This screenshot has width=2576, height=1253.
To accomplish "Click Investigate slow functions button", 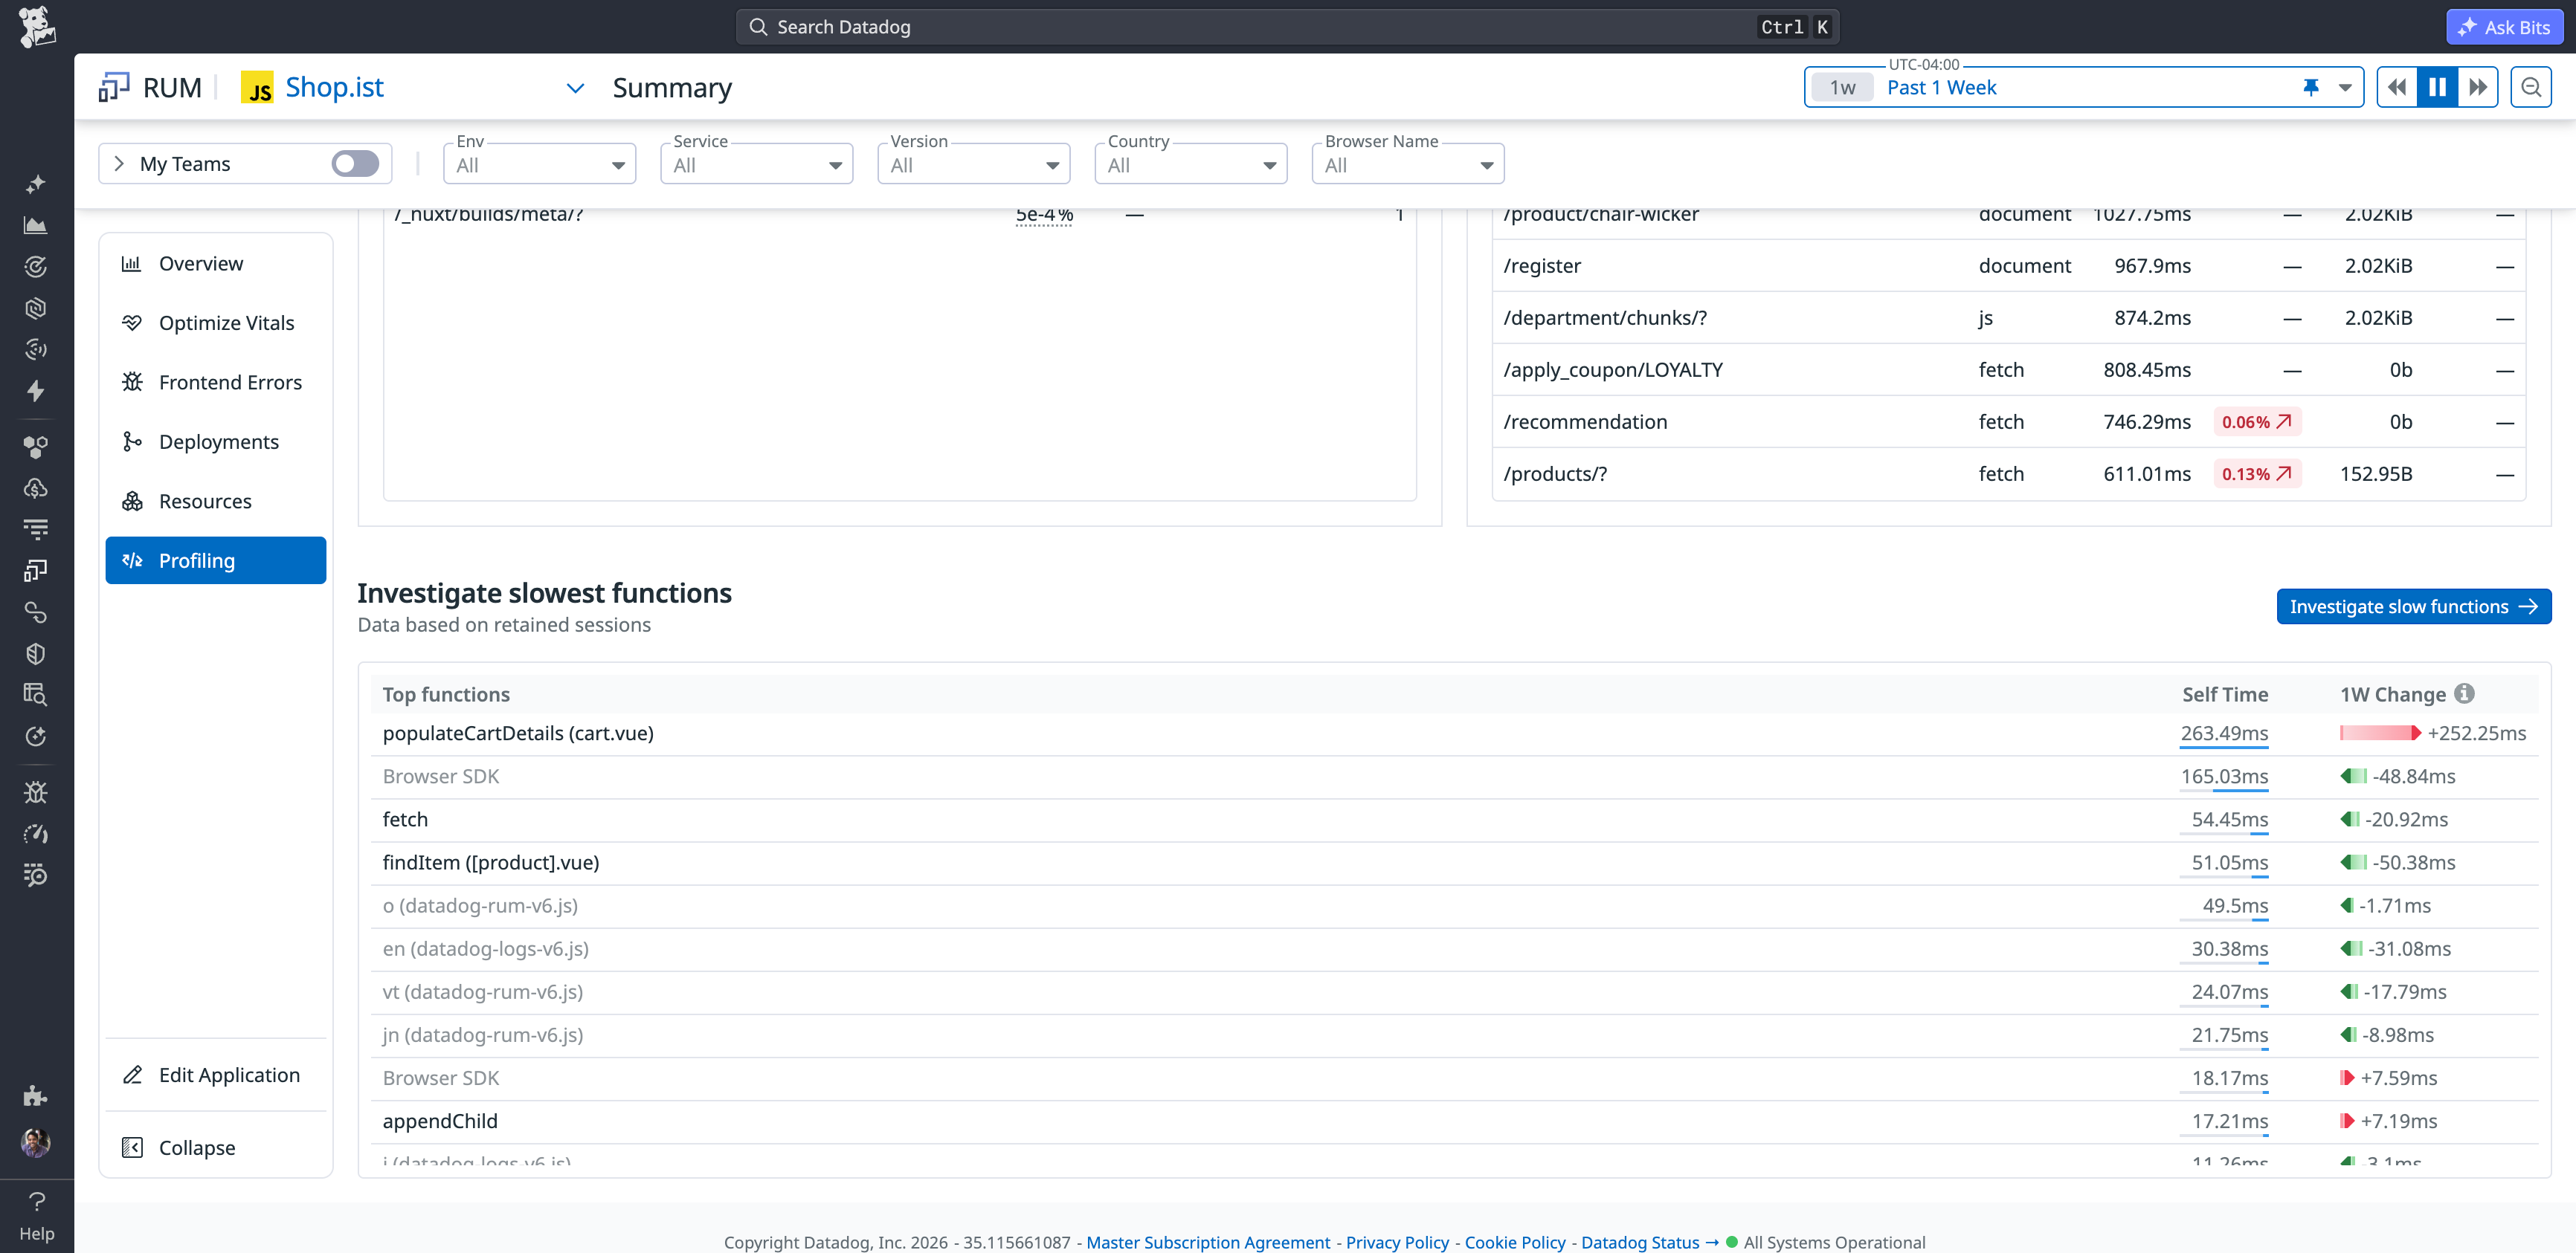I will (x=2413, y=606).
